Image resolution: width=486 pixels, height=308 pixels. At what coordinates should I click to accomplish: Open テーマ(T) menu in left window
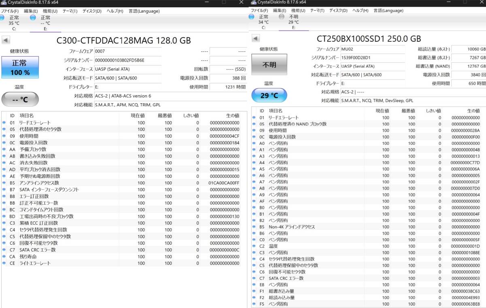click(x=70, y=11)
